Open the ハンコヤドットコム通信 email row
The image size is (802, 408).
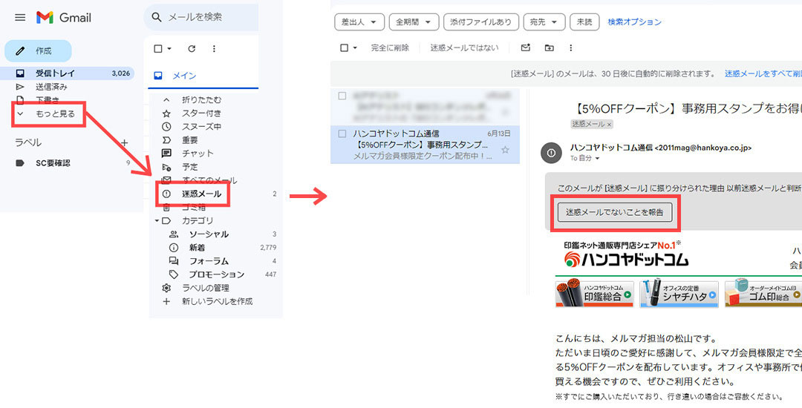pos(425,145)
